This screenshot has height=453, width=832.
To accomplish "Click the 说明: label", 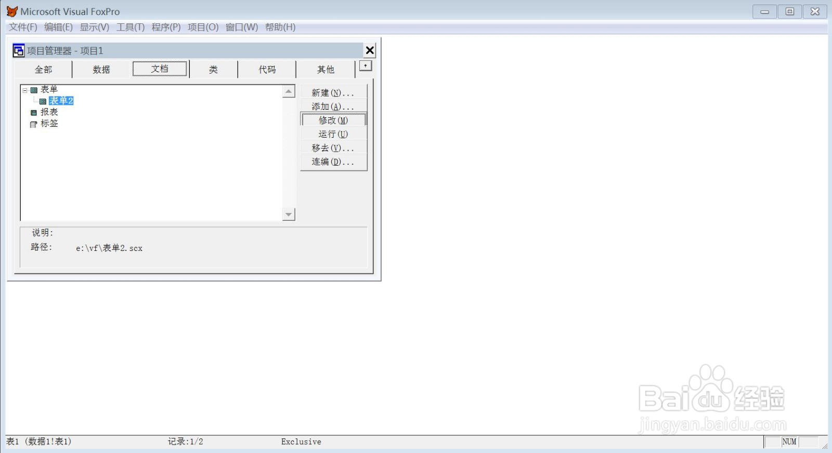I will [43, 233].
